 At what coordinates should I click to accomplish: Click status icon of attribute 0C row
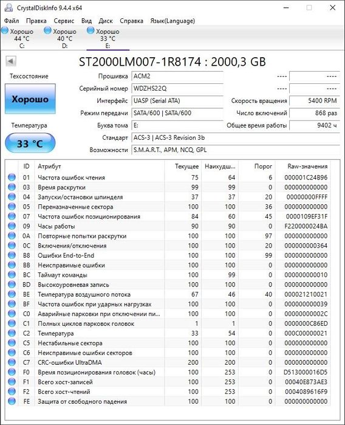[x=12, y=246]
